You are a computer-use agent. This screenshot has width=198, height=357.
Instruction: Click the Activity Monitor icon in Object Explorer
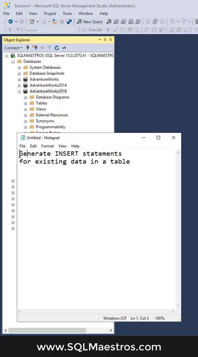[64, 48]
